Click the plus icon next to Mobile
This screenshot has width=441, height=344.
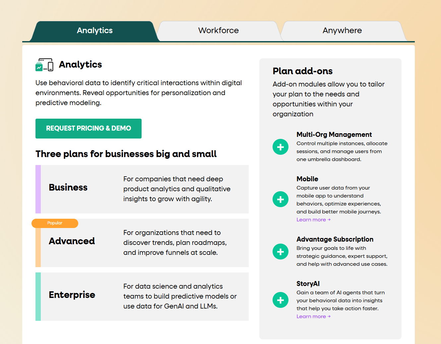281,199
